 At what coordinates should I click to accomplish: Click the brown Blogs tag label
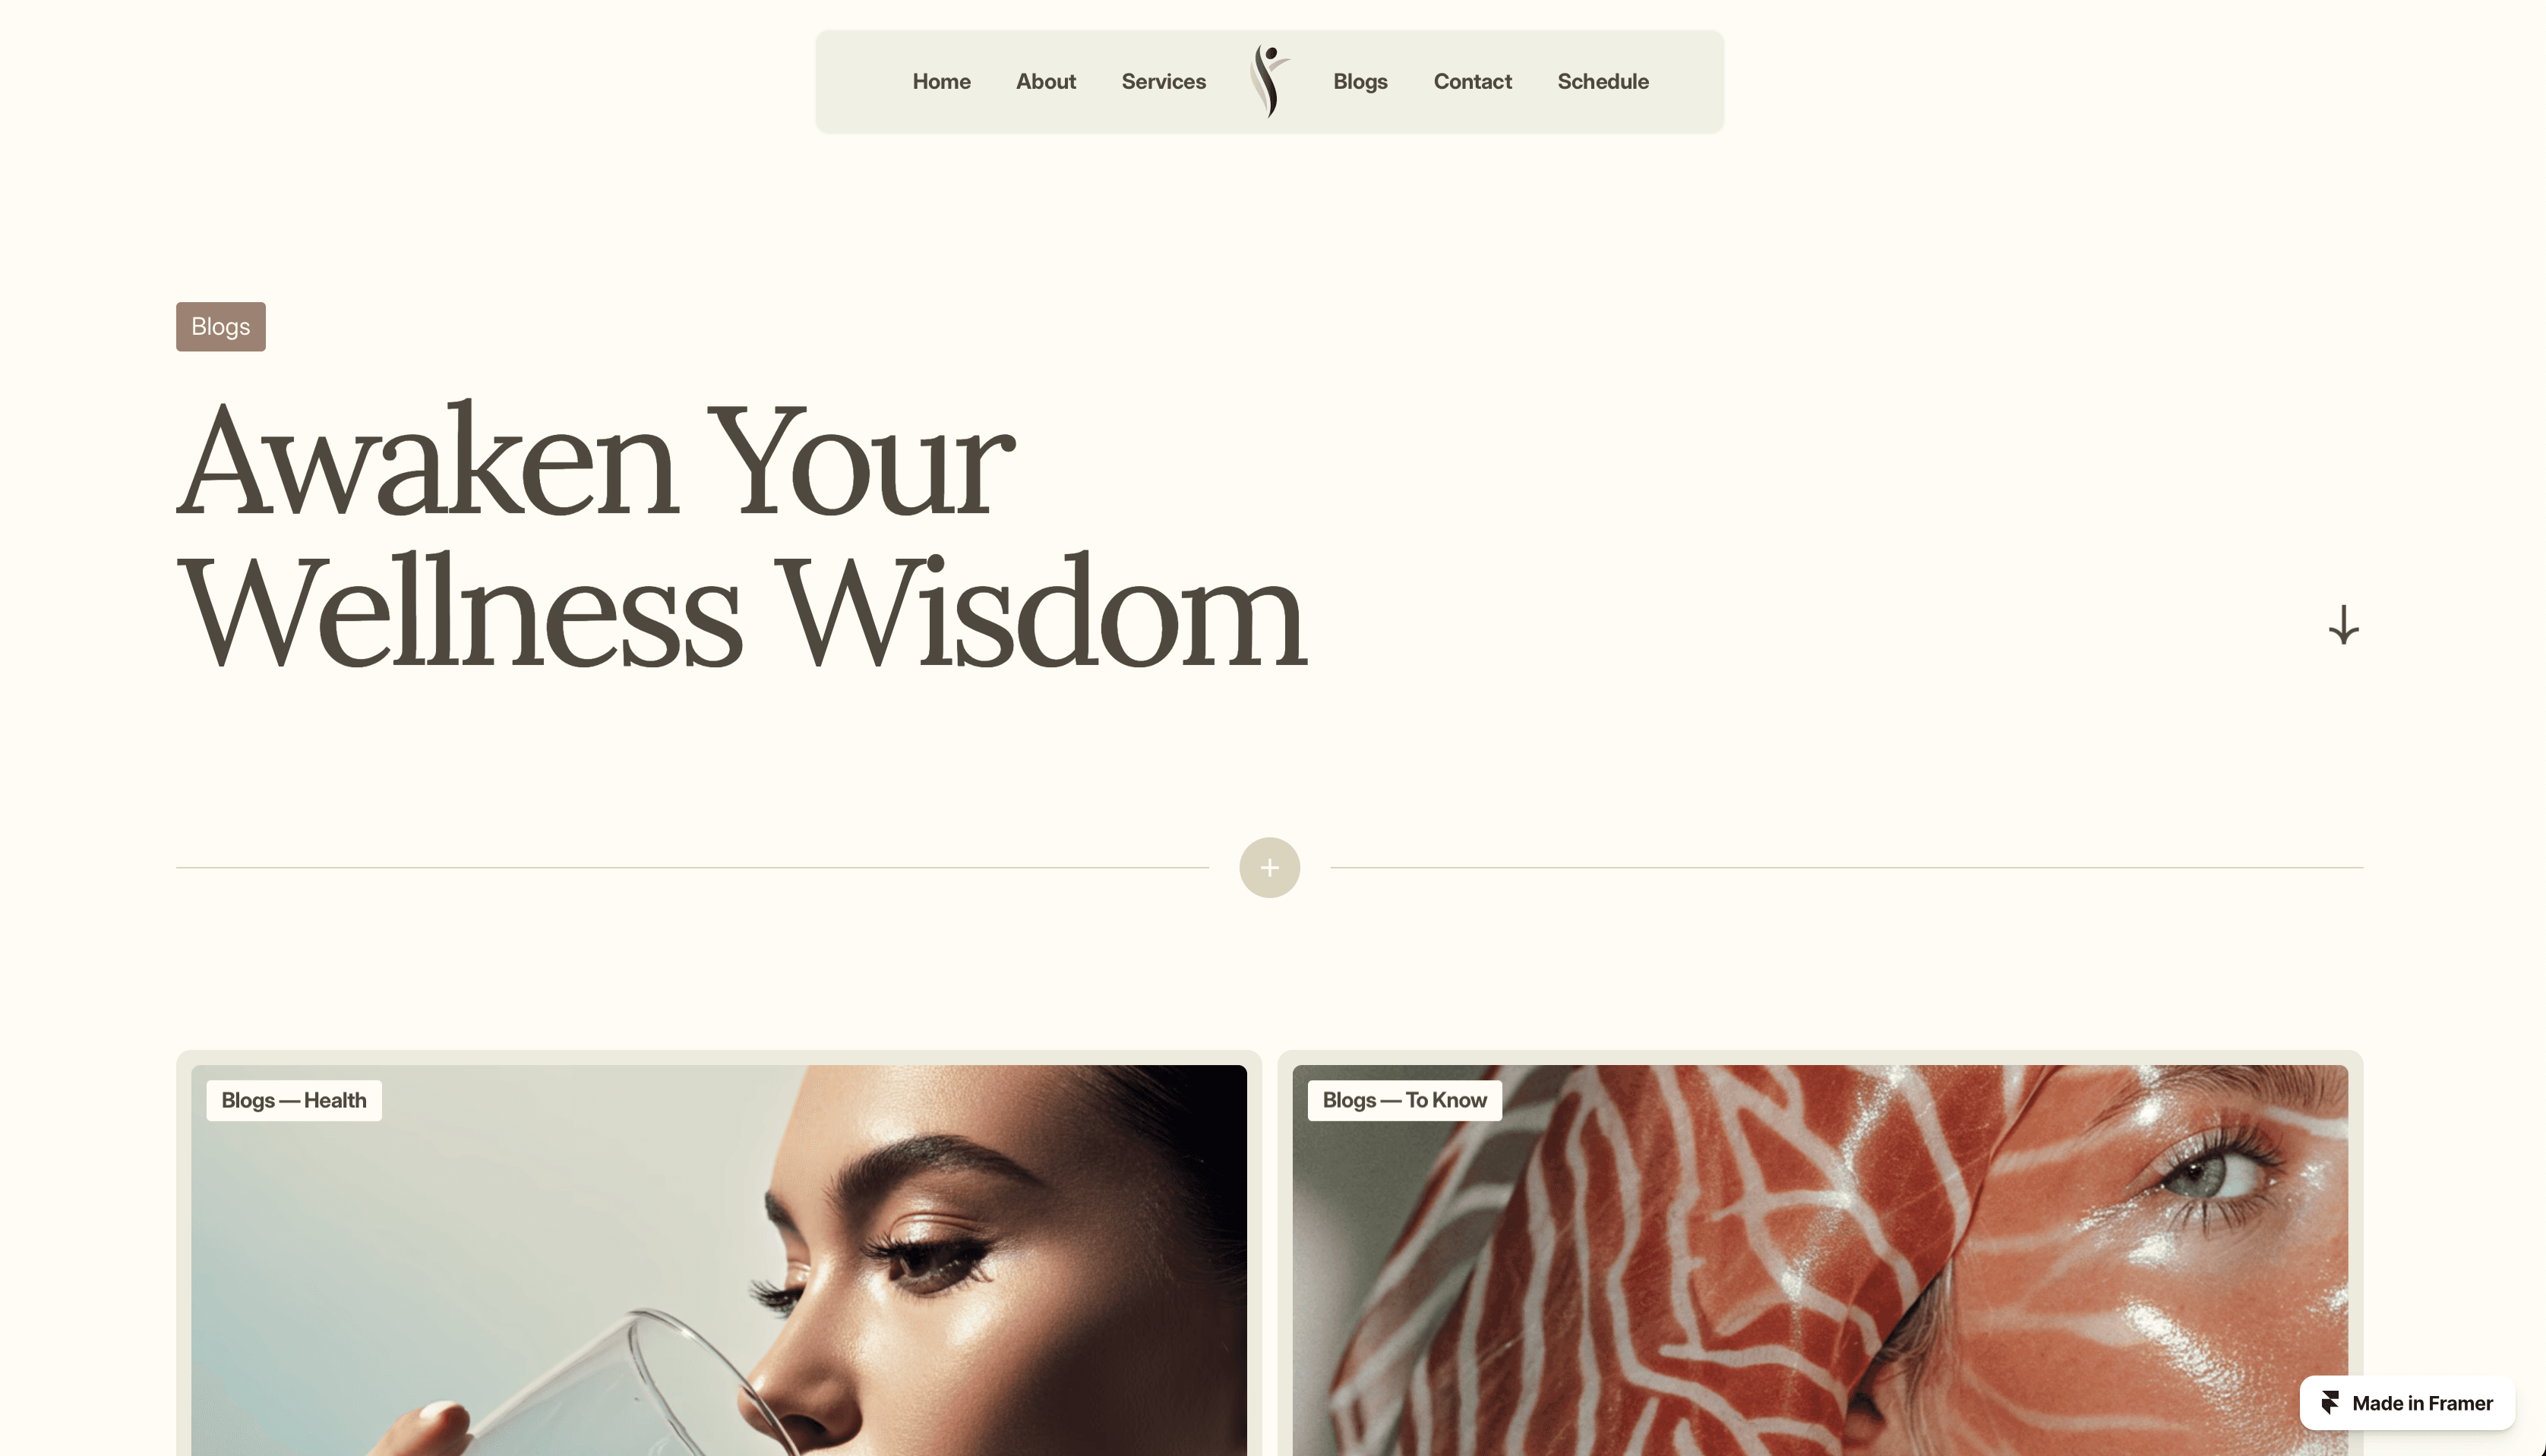221,326
